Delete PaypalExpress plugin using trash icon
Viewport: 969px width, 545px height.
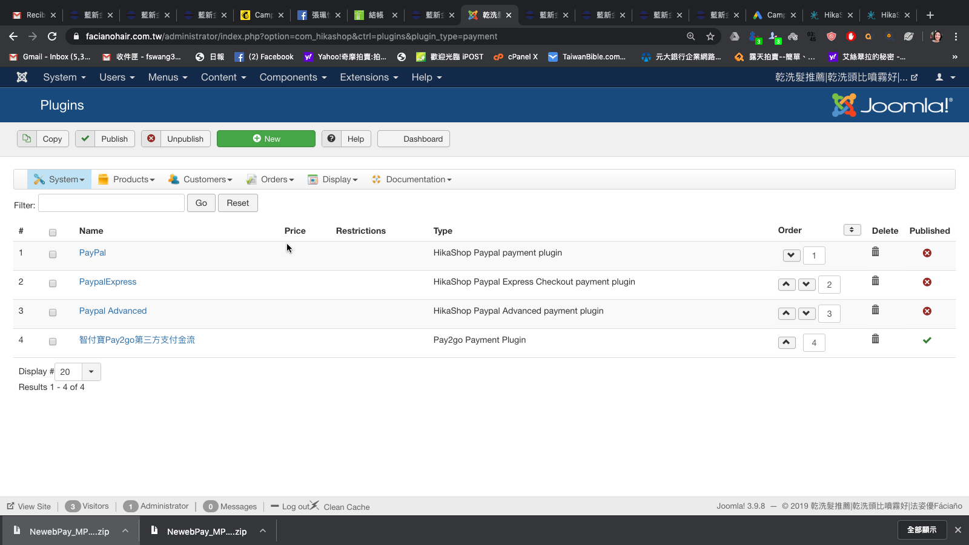pos(875,280)
